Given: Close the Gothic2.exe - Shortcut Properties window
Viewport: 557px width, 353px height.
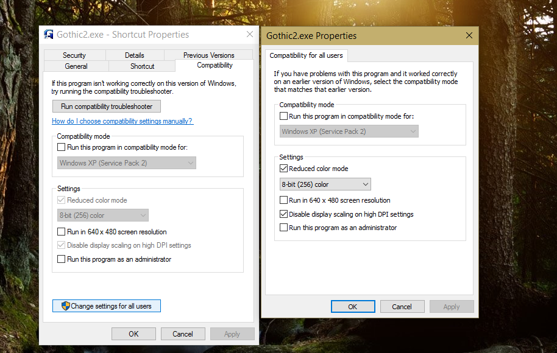Looking at the screenshot, I should tap(250, 34).
